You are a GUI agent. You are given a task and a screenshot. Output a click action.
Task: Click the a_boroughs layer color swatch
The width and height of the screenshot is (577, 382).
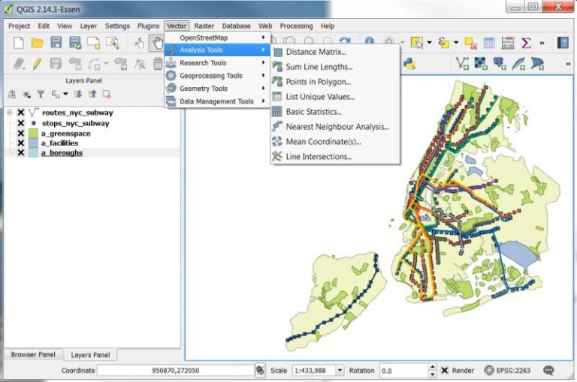[x=33, y=152]
